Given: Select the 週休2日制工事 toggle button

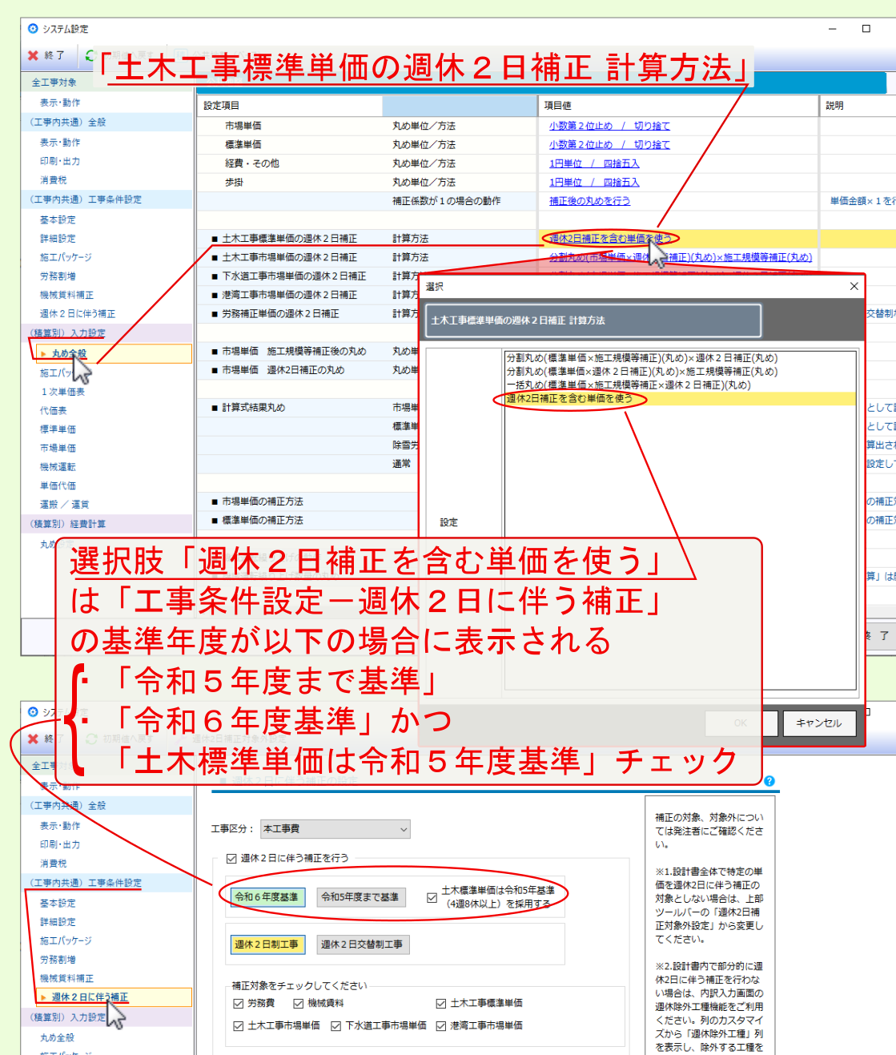Looking at the screenshot, I should [267, 944].
